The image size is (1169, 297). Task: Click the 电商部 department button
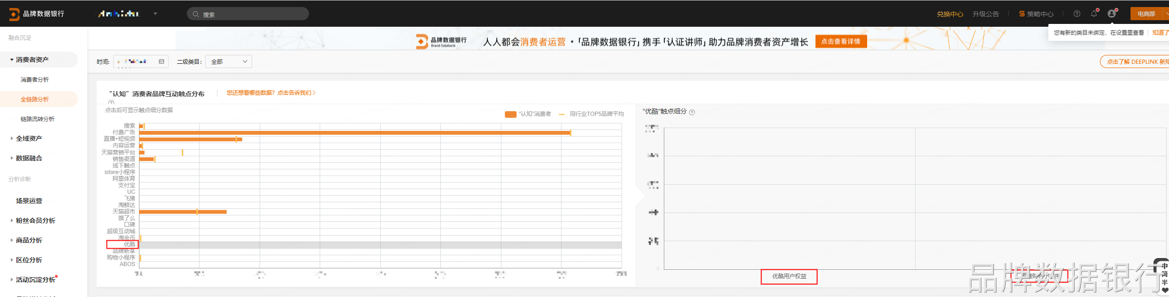click(1146, 14)
